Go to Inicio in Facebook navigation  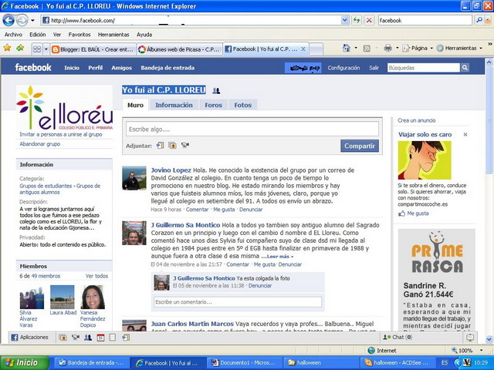[x=72, y=68]
